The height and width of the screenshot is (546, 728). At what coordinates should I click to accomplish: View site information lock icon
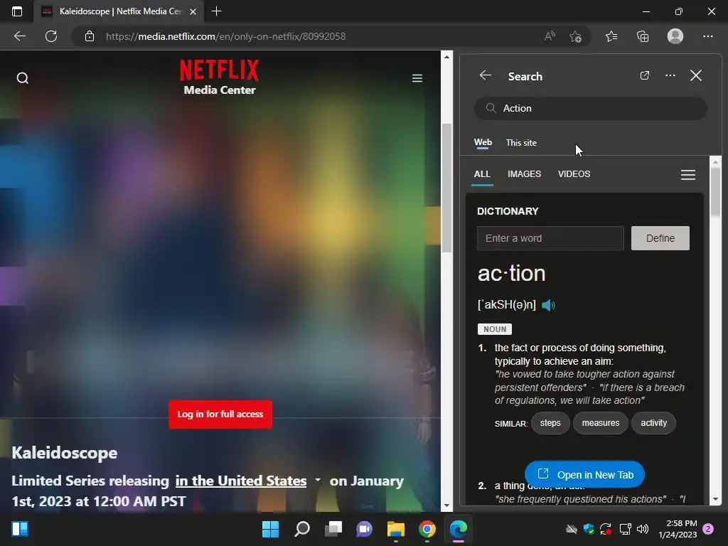(x=90, y=36)
